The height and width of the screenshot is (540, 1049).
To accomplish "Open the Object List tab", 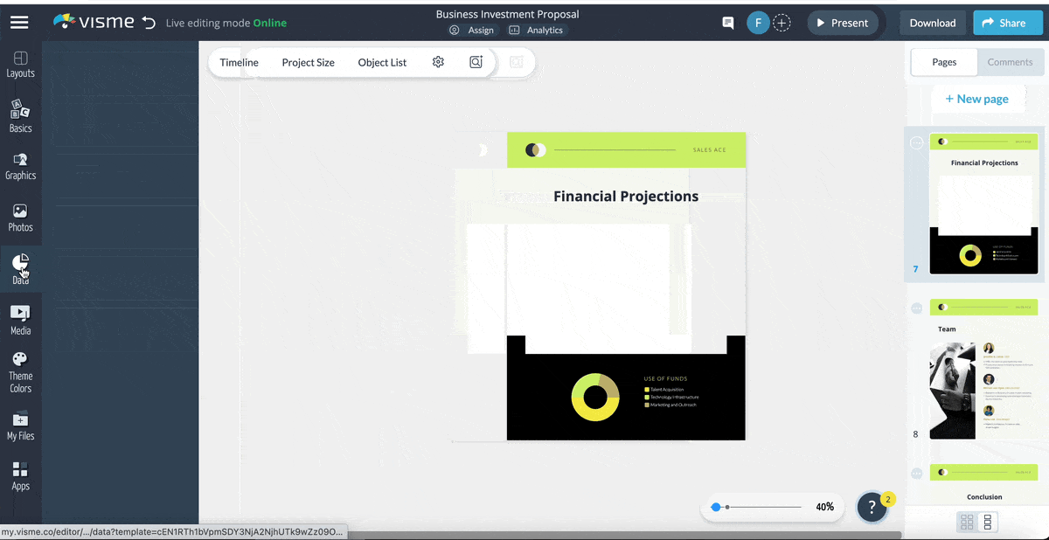I will click(x=382, y=62).
